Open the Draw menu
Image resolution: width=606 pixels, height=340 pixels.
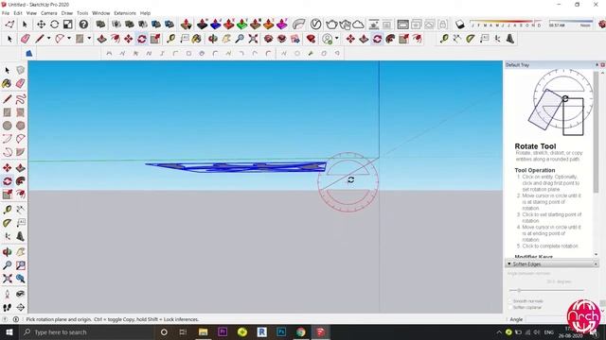point(67,13)
